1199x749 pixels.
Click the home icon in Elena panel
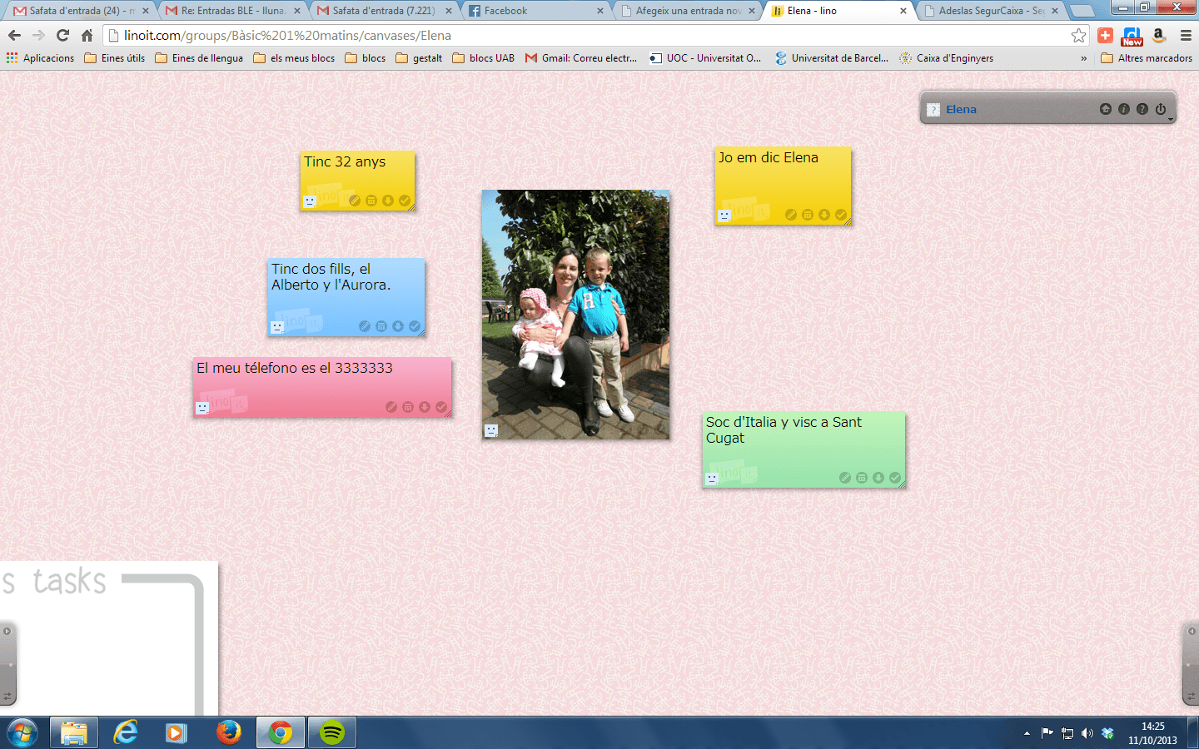pos(1105,109)
